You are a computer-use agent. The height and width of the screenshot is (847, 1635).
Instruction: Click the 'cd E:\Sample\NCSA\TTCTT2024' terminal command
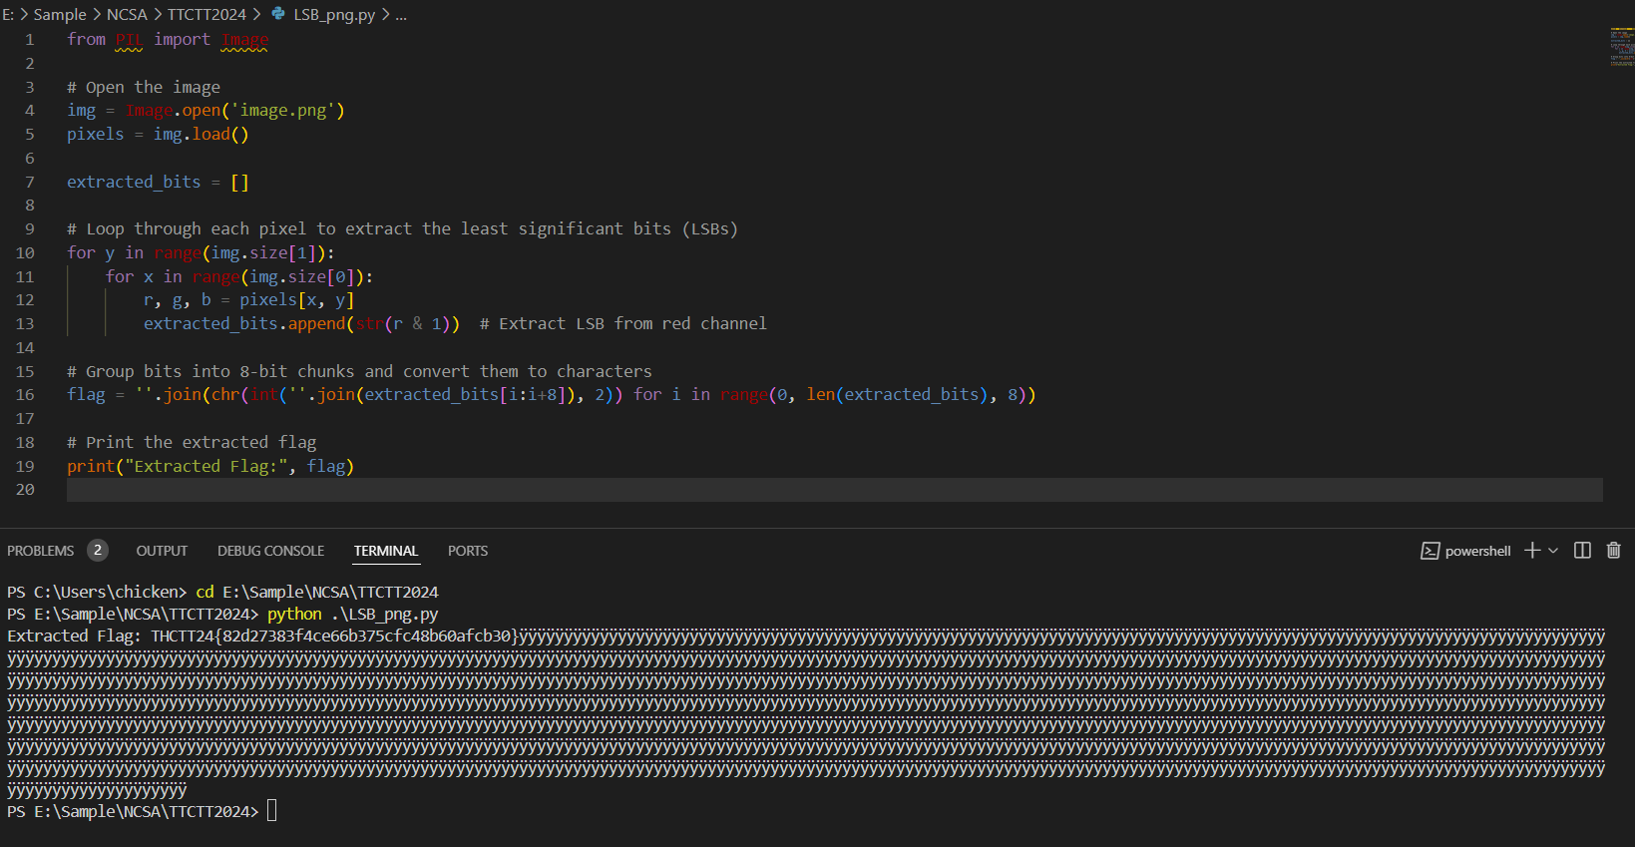tap(317, 592)
